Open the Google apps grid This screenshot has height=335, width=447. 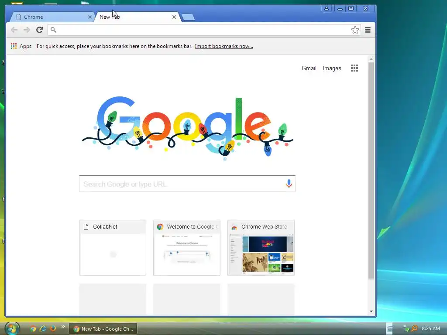354,68
